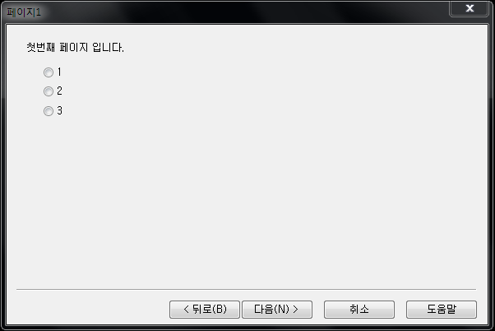Click the right arrow on the 다음 button
The image size is (495, 331).
point(295,310)
